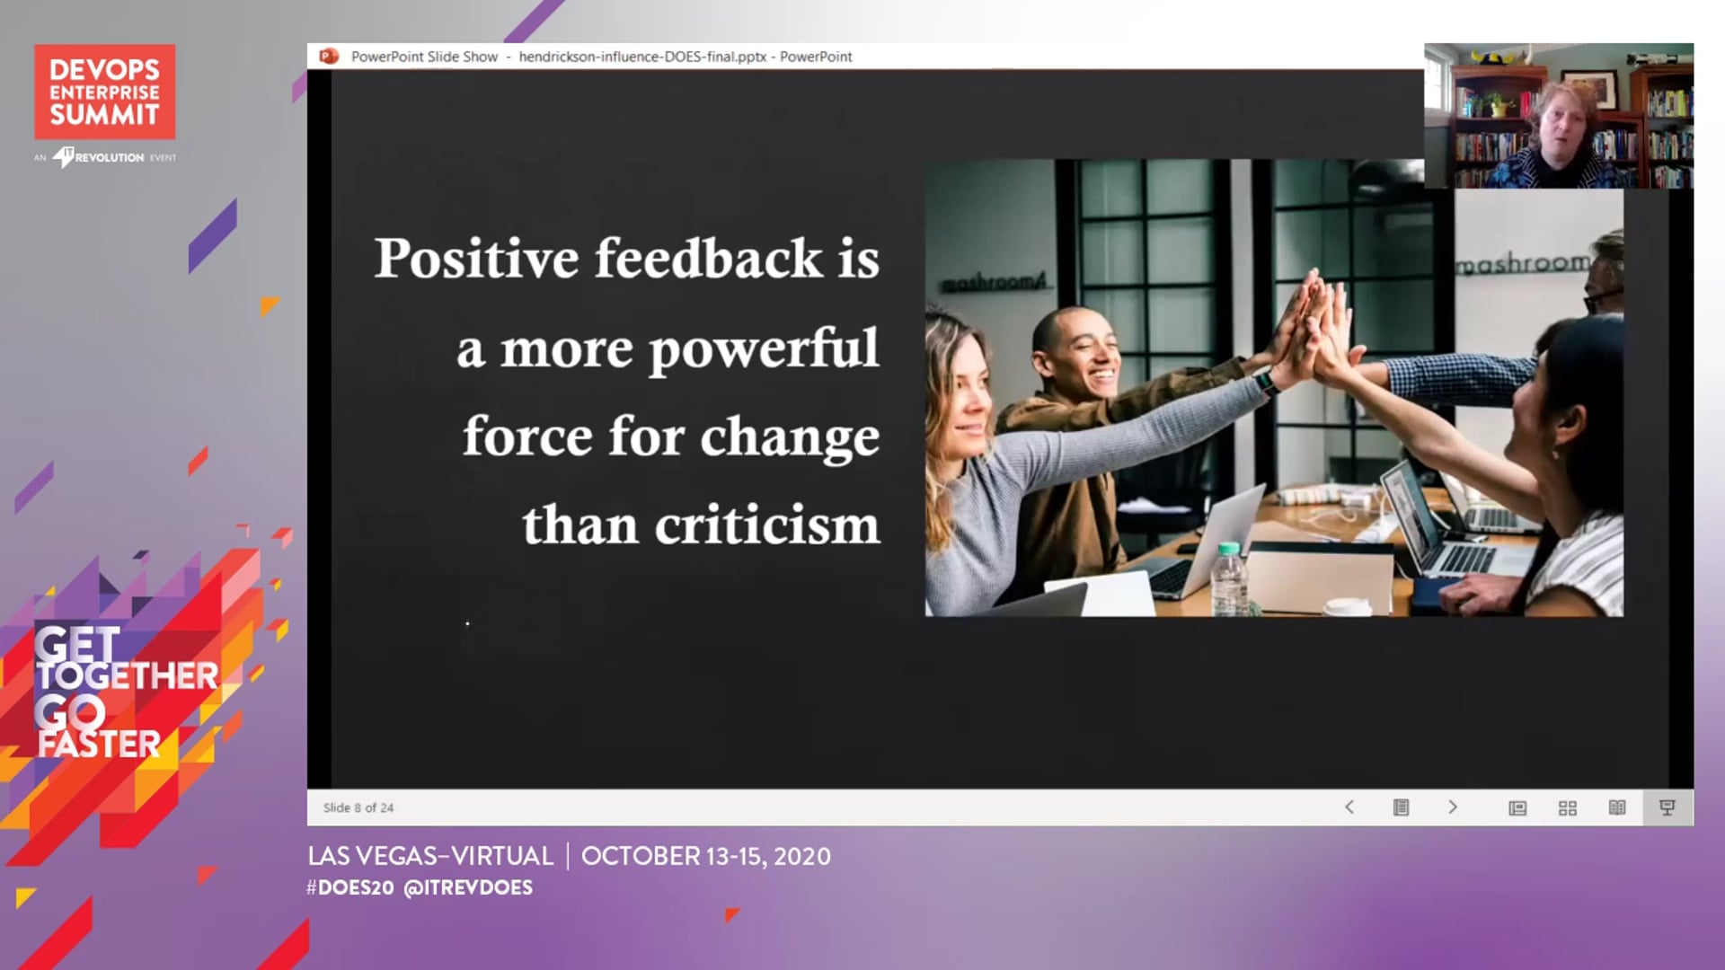This screenshot has height=970, width=1725.
Task: Click the PowerPoint app icon in title bar
Action: click(329, 56)
